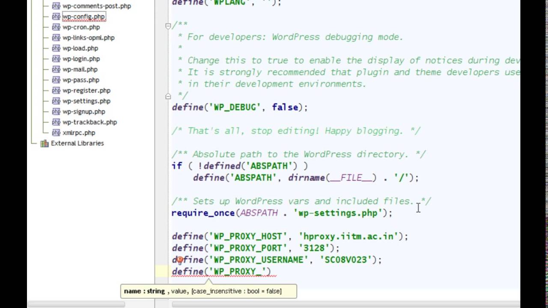Click the fold end marker before WP_DEBUG

168,96
